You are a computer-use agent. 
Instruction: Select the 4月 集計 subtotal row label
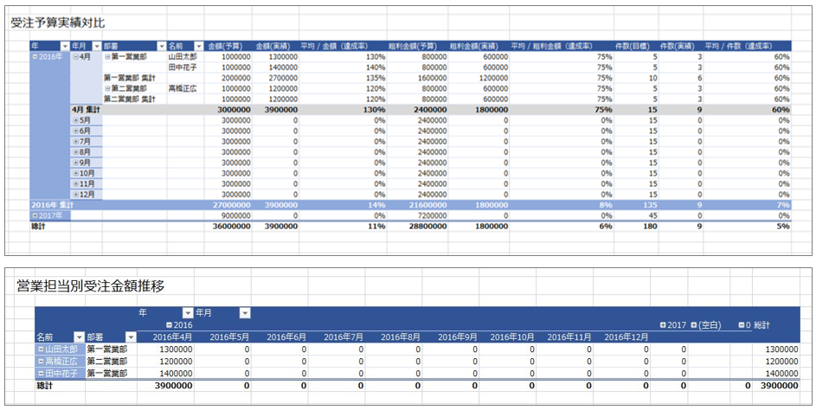(x=87, y=109)
